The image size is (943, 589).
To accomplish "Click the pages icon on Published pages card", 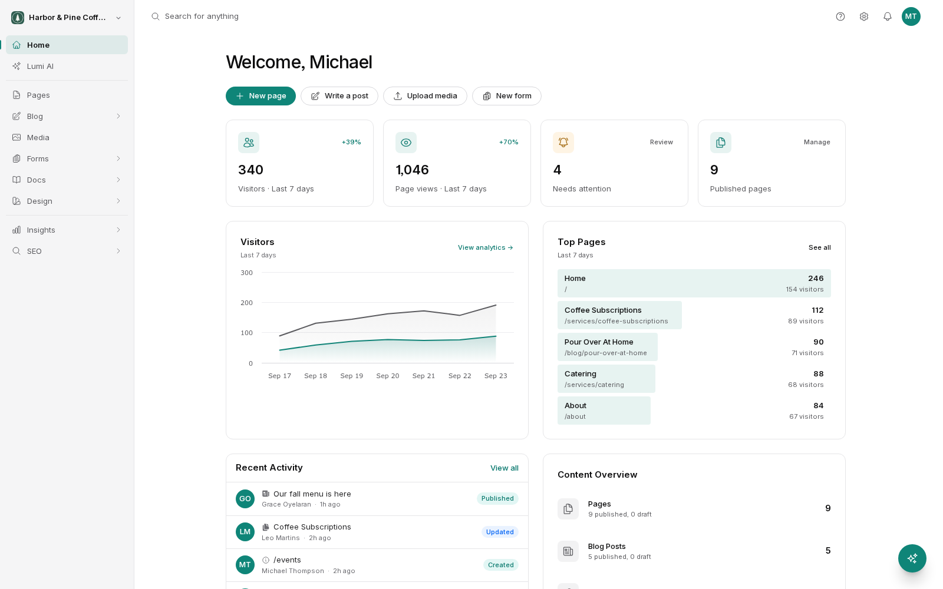I will 721,143.
